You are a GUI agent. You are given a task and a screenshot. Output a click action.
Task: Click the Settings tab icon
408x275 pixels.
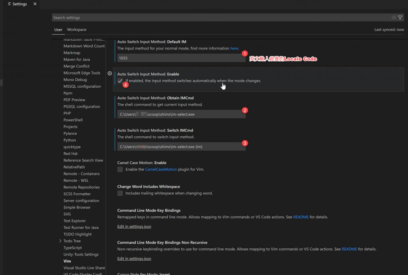(10, 4)
